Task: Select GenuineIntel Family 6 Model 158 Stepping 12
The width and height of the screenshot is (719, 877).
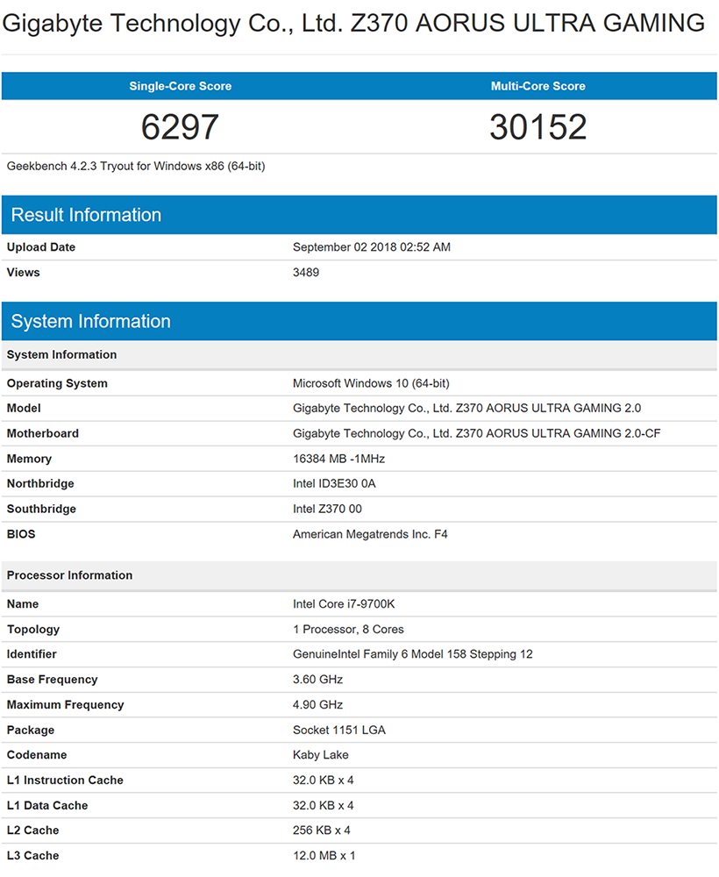Action: click(413, 654)
